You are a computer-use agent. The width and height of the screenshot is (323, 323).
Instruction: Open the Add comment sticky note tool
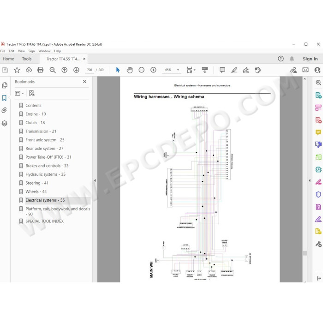tap(222, 70)
